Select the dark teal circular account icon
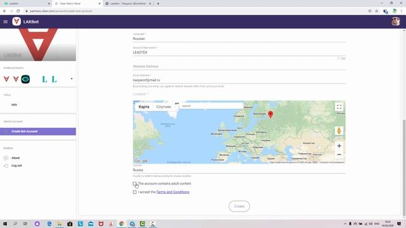The height and width of the screenshot is (228, 406). tap(25, 79)
